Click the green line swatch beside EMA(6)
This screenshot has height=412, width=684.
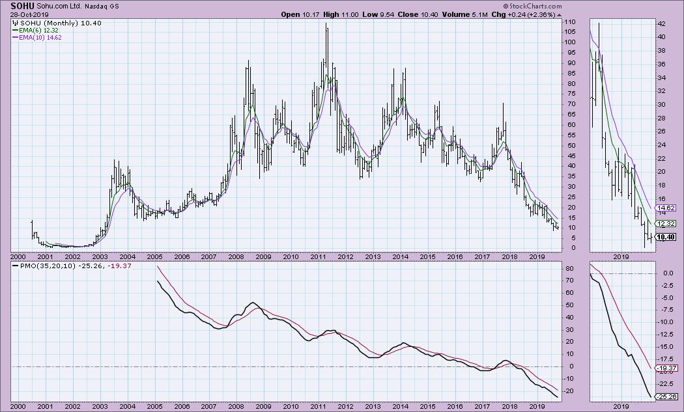click(x=15, y=31)
